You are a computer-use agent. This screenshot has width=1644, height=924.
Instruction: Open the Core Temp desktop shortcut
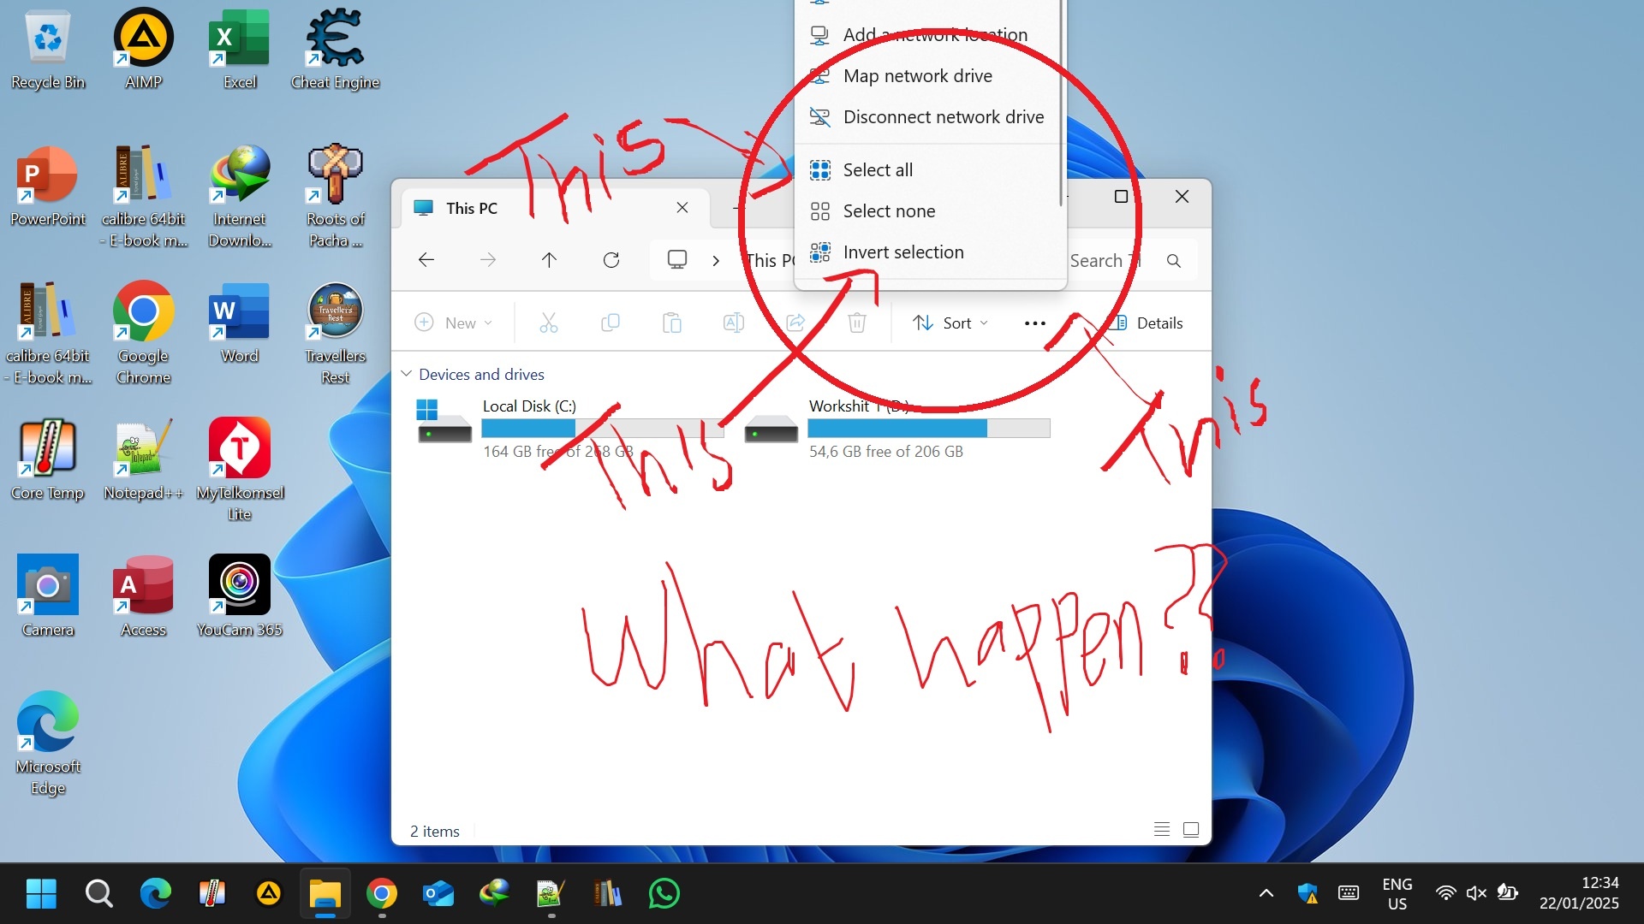point(48,460)
